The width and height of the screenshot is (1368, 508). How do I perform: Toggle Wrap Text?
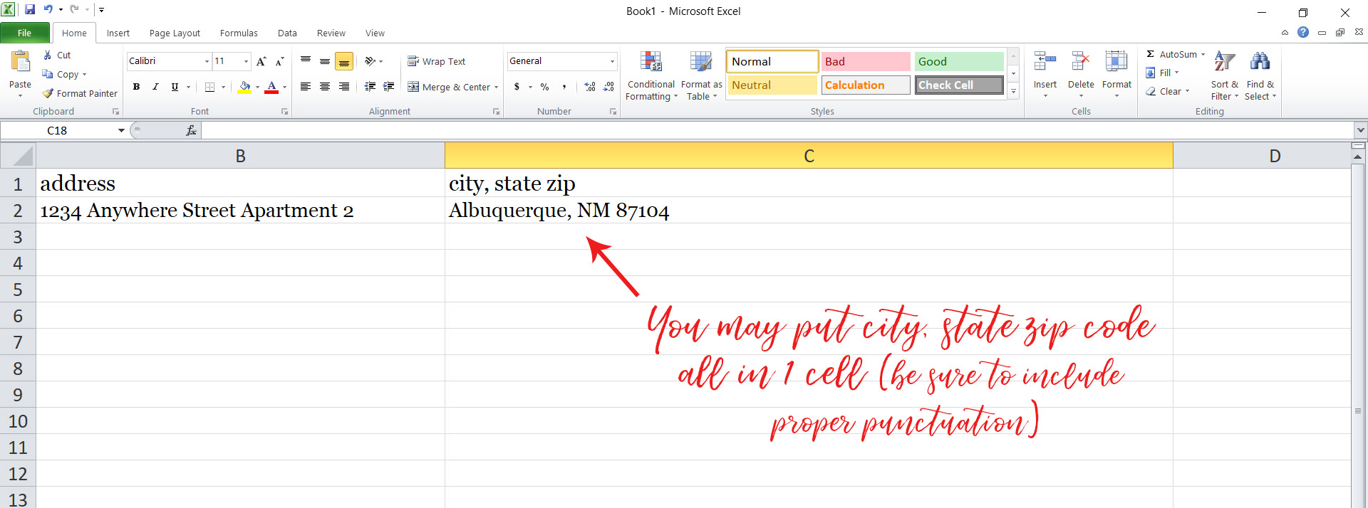[x=436, y=61]
